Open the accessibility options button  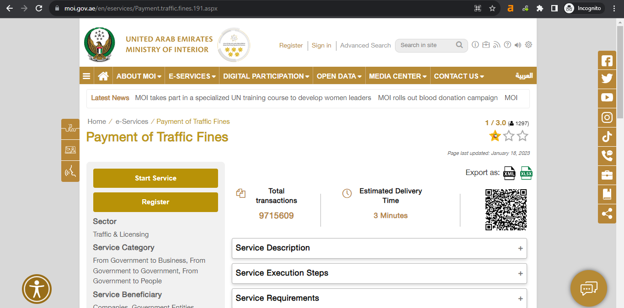pos(37,289)
